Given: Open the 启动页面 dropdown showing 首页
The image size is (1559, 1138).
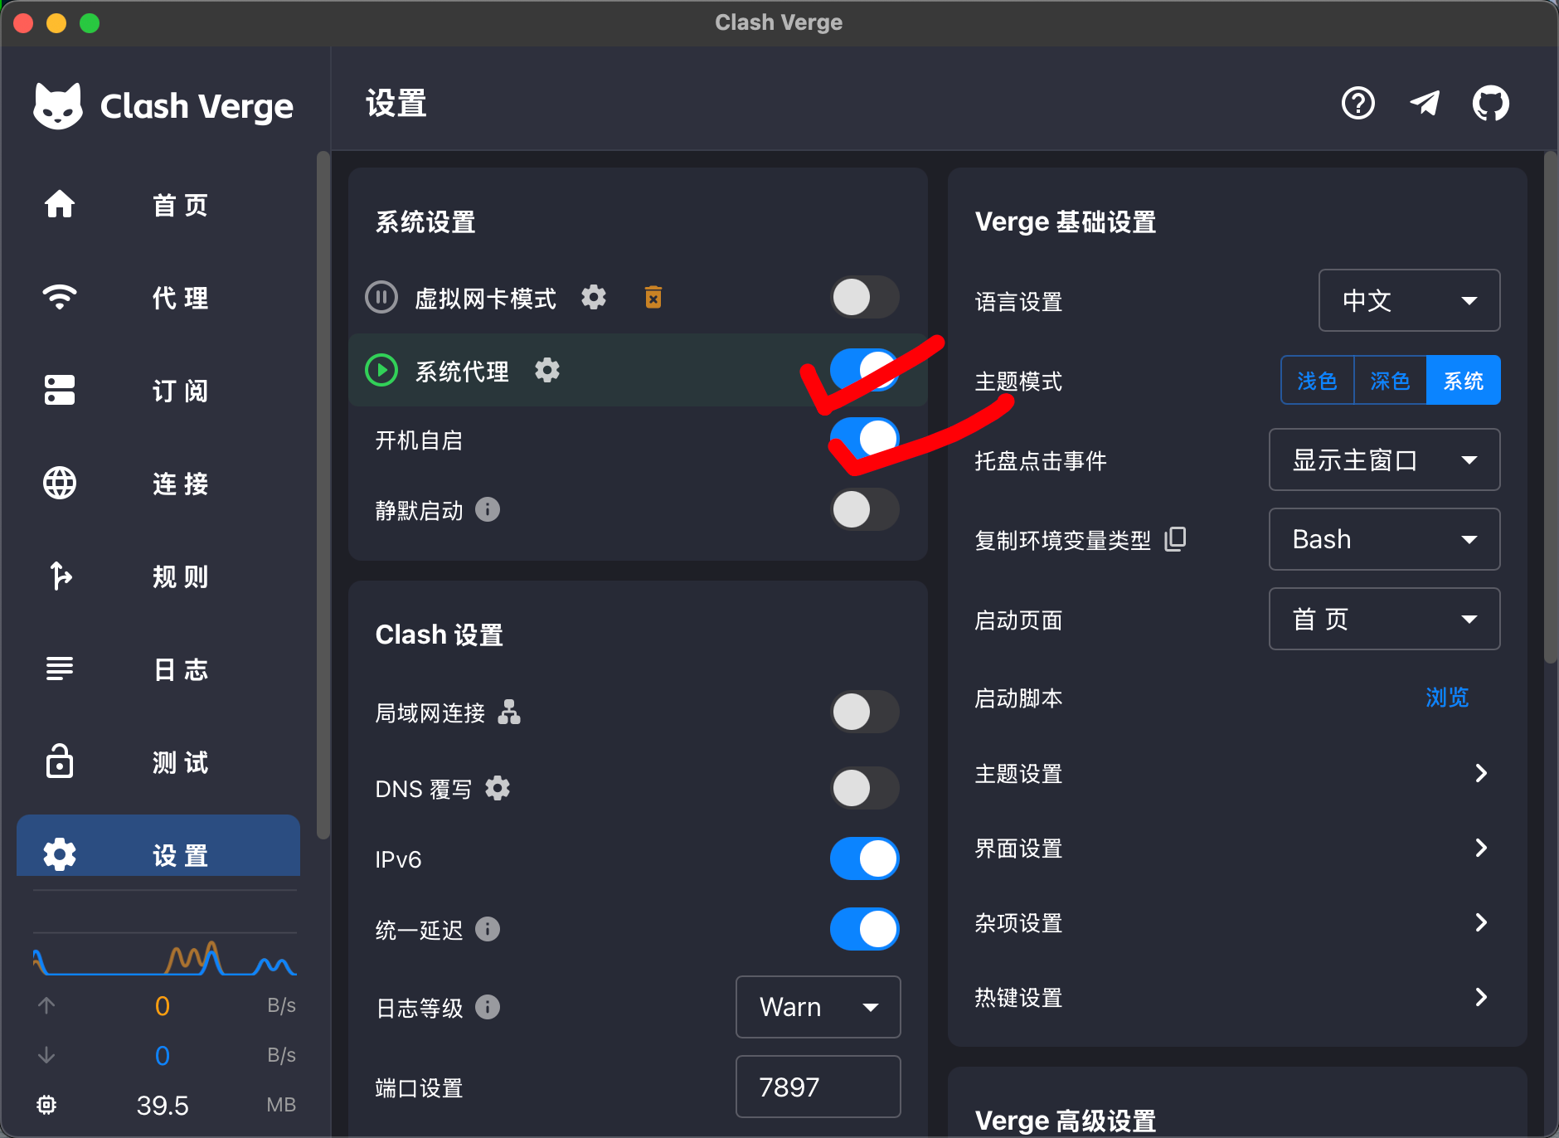Looking at the screenshot, I should 1384,619.
